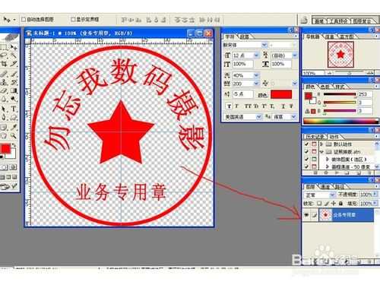Viewport: 380px width, 285px height.
Task: Hide the 业务专用章 layer with eye icon
Action: click(306, 215)
